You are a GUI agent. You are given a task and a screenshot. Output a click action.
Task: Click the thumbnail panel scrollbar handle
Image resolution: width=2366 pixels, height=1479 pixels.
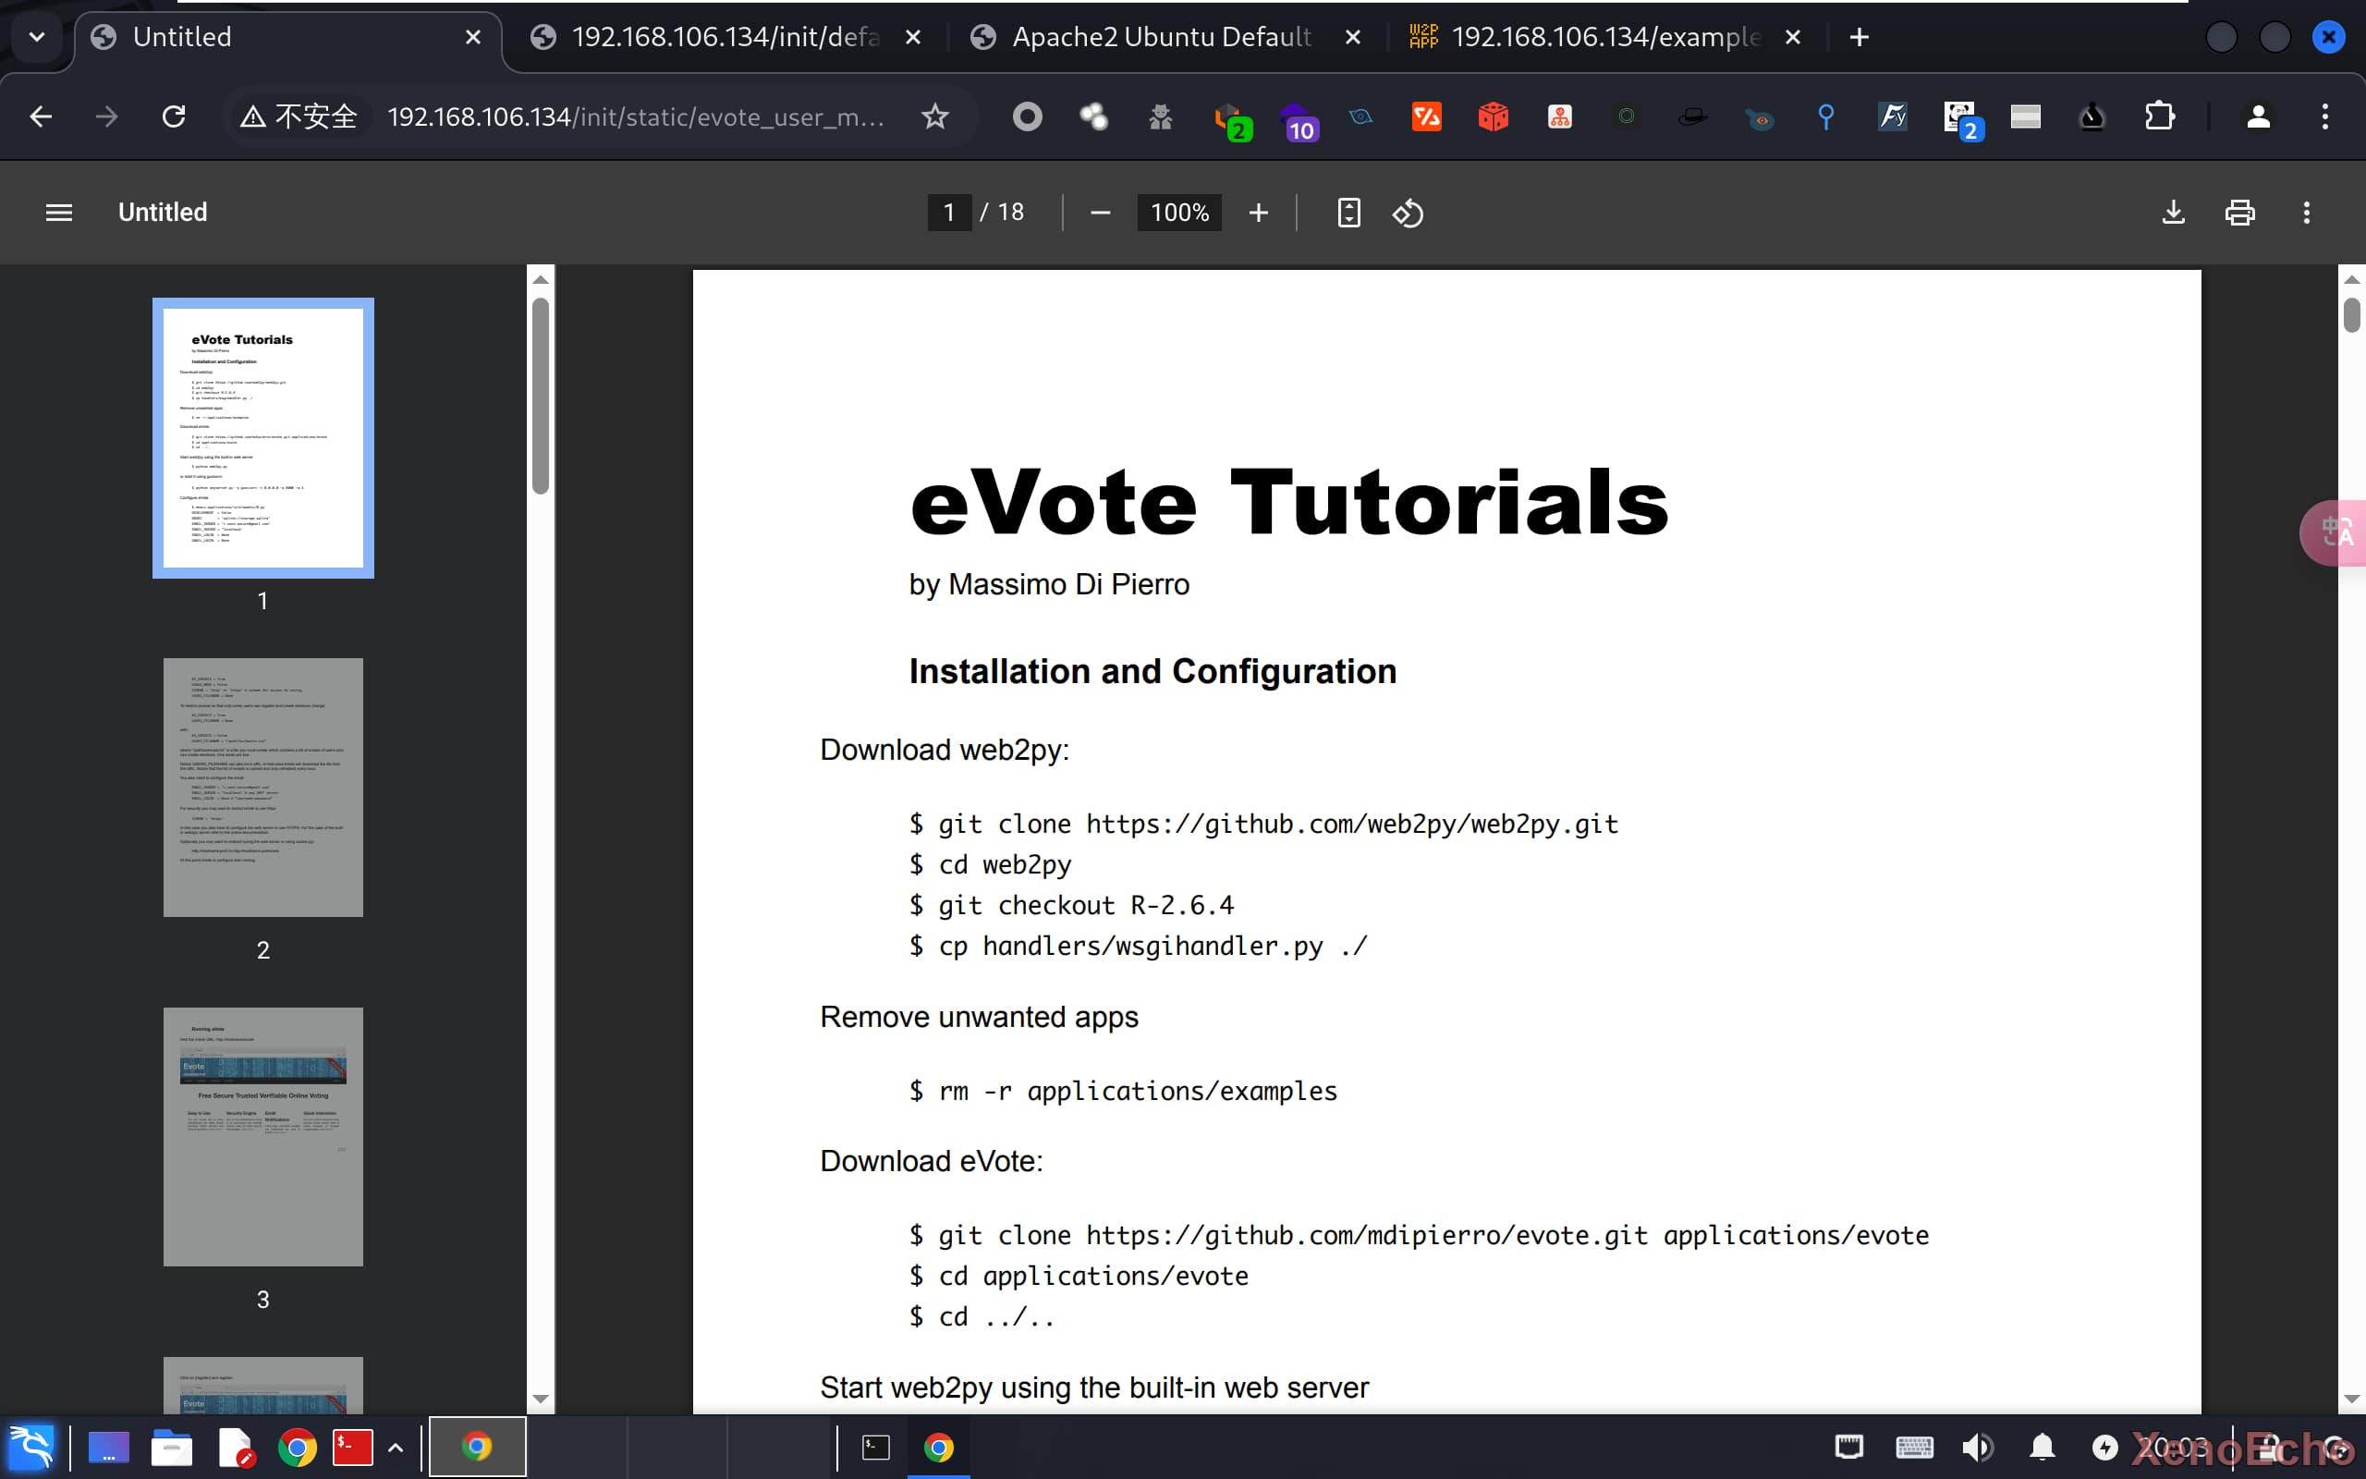541,397
